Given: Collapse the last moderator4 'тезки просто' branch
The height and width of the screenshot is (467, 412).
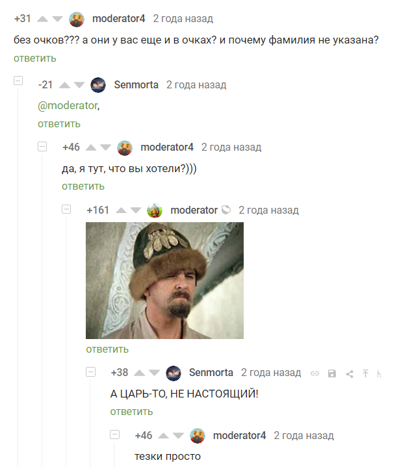Looking at the screenshot, I should point(114,435).
